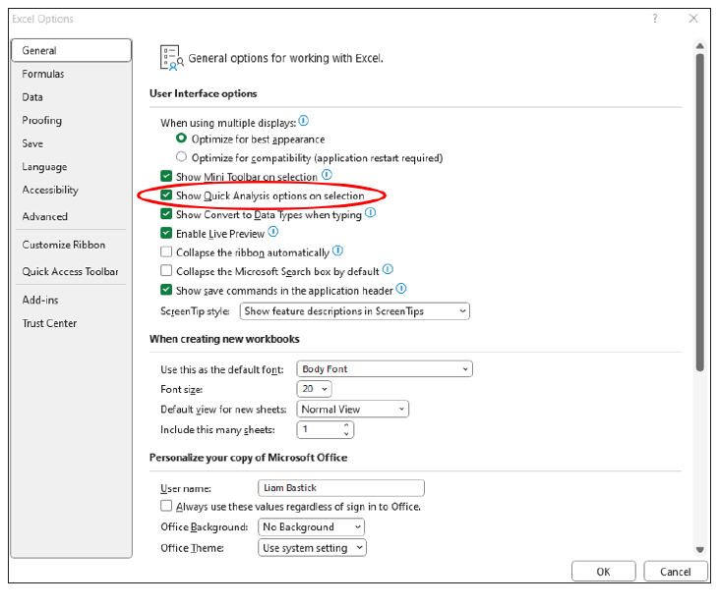Increase the Include this many sheets value
718x608 pixels.
click(346, 425)
